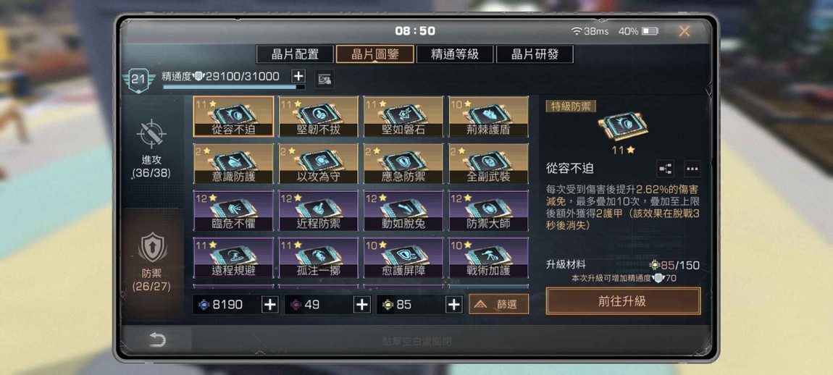Image resolution: width=833 pixels, height=375 pixels.
Task: Add more blue chip currency 8190
Action: point(270,304)
